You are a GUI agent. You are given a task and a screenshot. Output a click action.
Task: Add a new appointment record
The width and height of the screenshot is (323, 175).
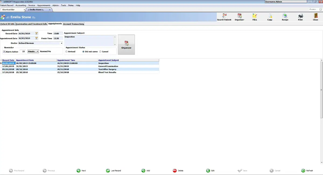click(x=146, y=170)
